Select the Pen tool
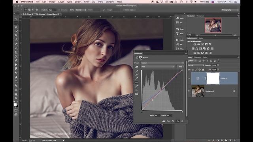The height and width of the screenshot is (142, 253). point(16,77)
